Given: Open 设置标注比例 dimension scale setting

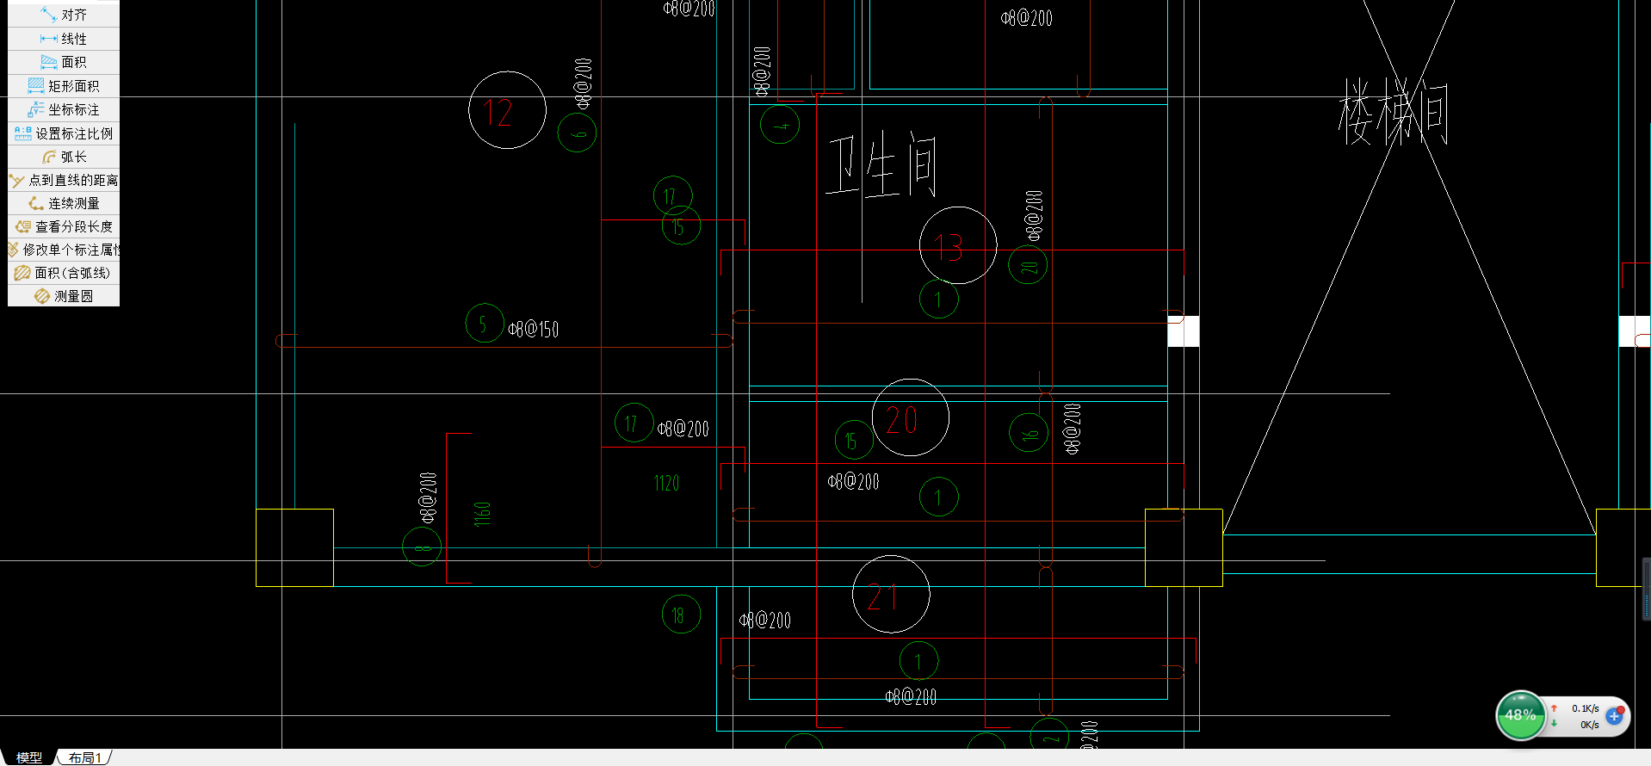Looking at the screenshot, I should coord(64,133).
